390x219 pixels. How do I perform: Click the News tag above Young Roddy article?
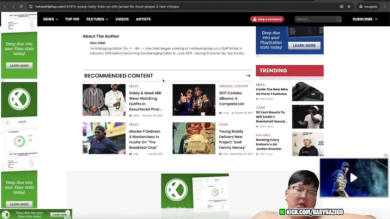[223, 124]
